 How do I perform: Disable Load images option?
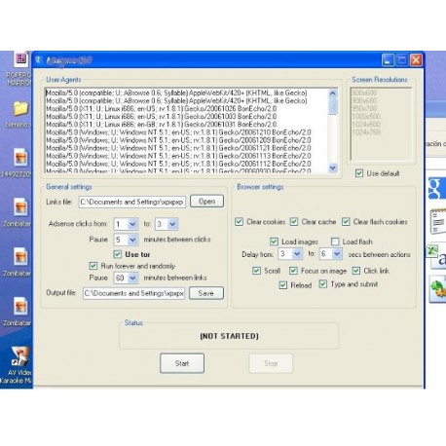[x=274, y=242]
